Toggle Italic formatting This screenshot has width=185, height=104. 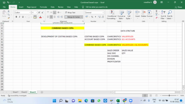point(20,17)
